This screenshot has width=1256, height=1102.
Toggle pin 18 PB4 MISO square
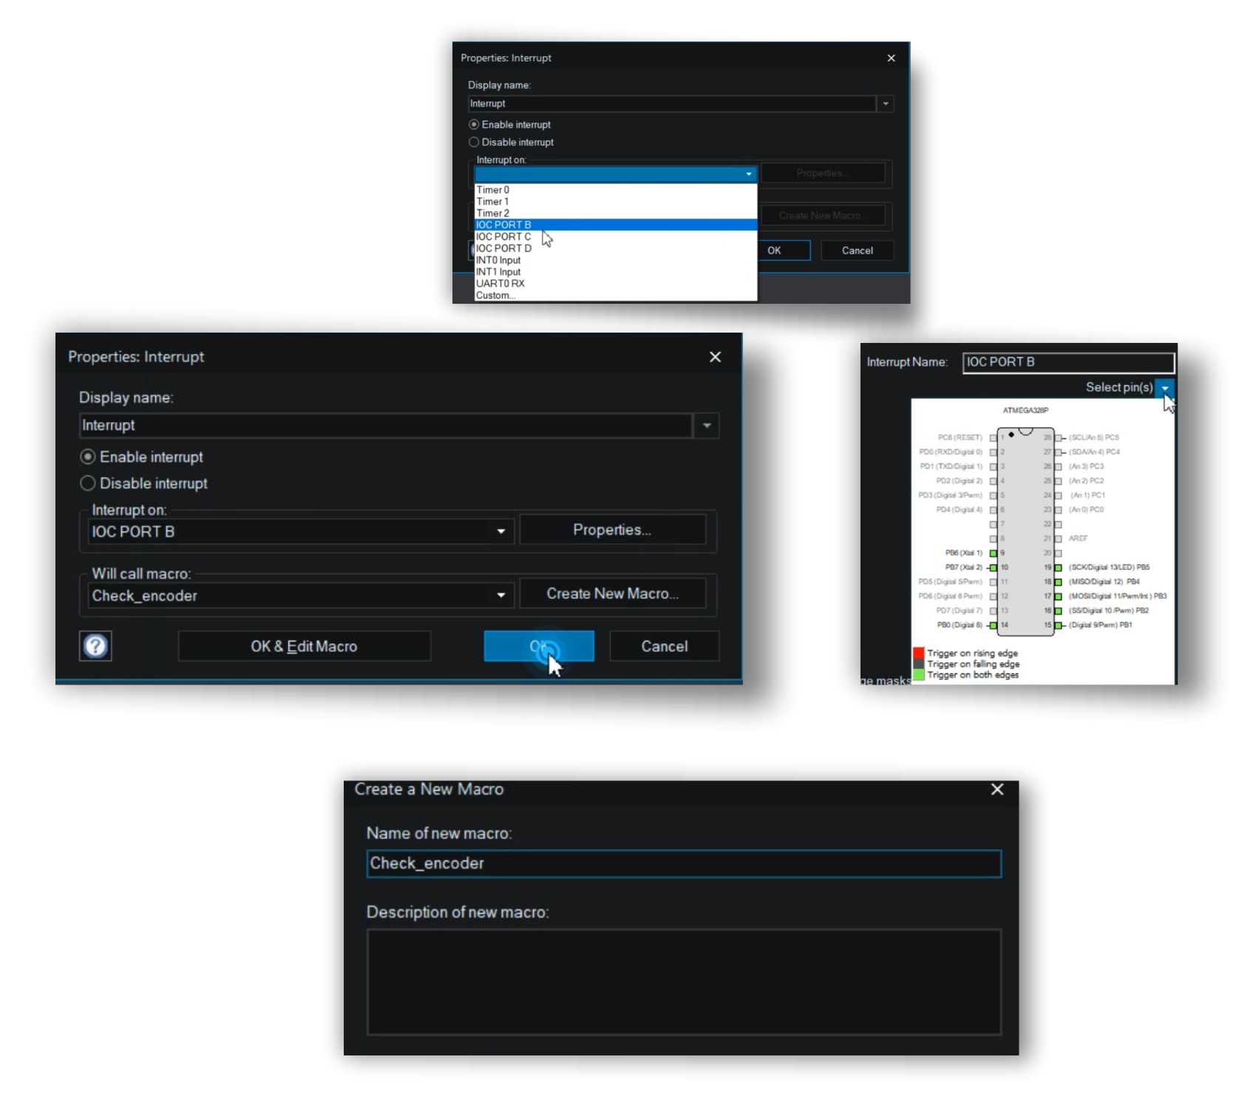[x=1058, y=582]
